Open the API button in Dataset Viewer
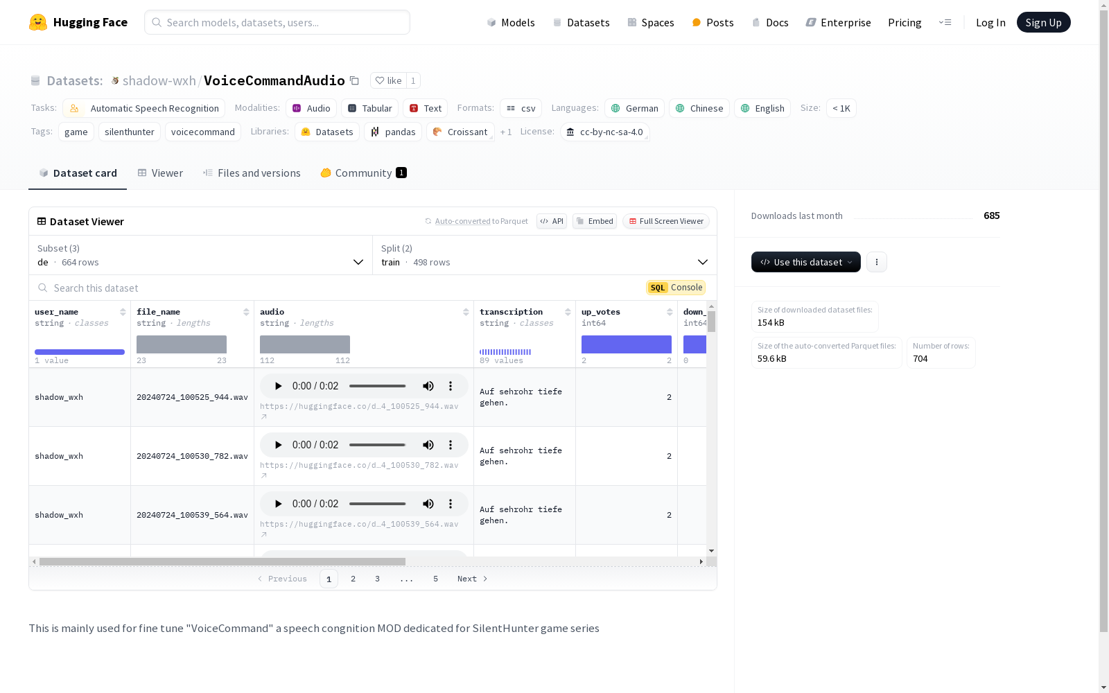 click(552, 221)
